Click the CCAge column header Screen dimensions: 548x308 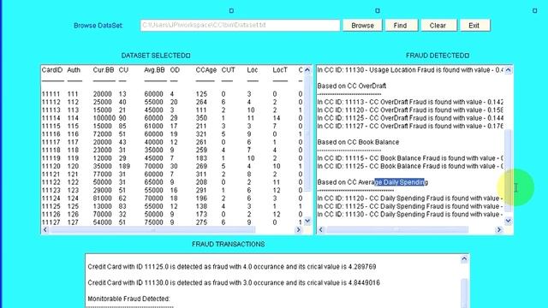click(206, 70)
